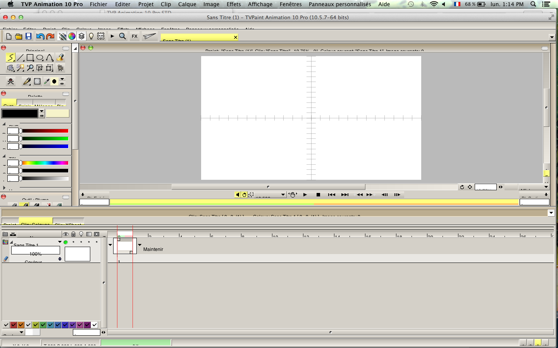Screen dimensions: 558x348
Task: Step to the next frame
Action: tap(397, 194)
